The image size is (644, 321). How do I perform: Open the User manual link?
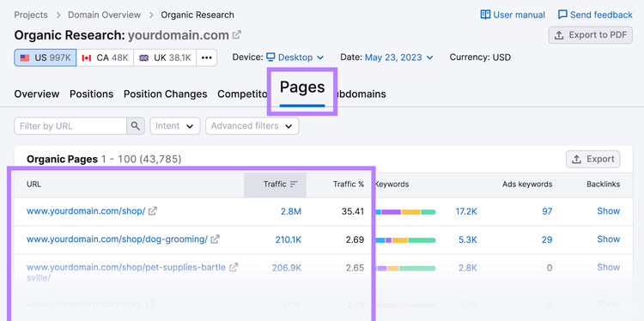pyautogui.click(x=513, y=15)
